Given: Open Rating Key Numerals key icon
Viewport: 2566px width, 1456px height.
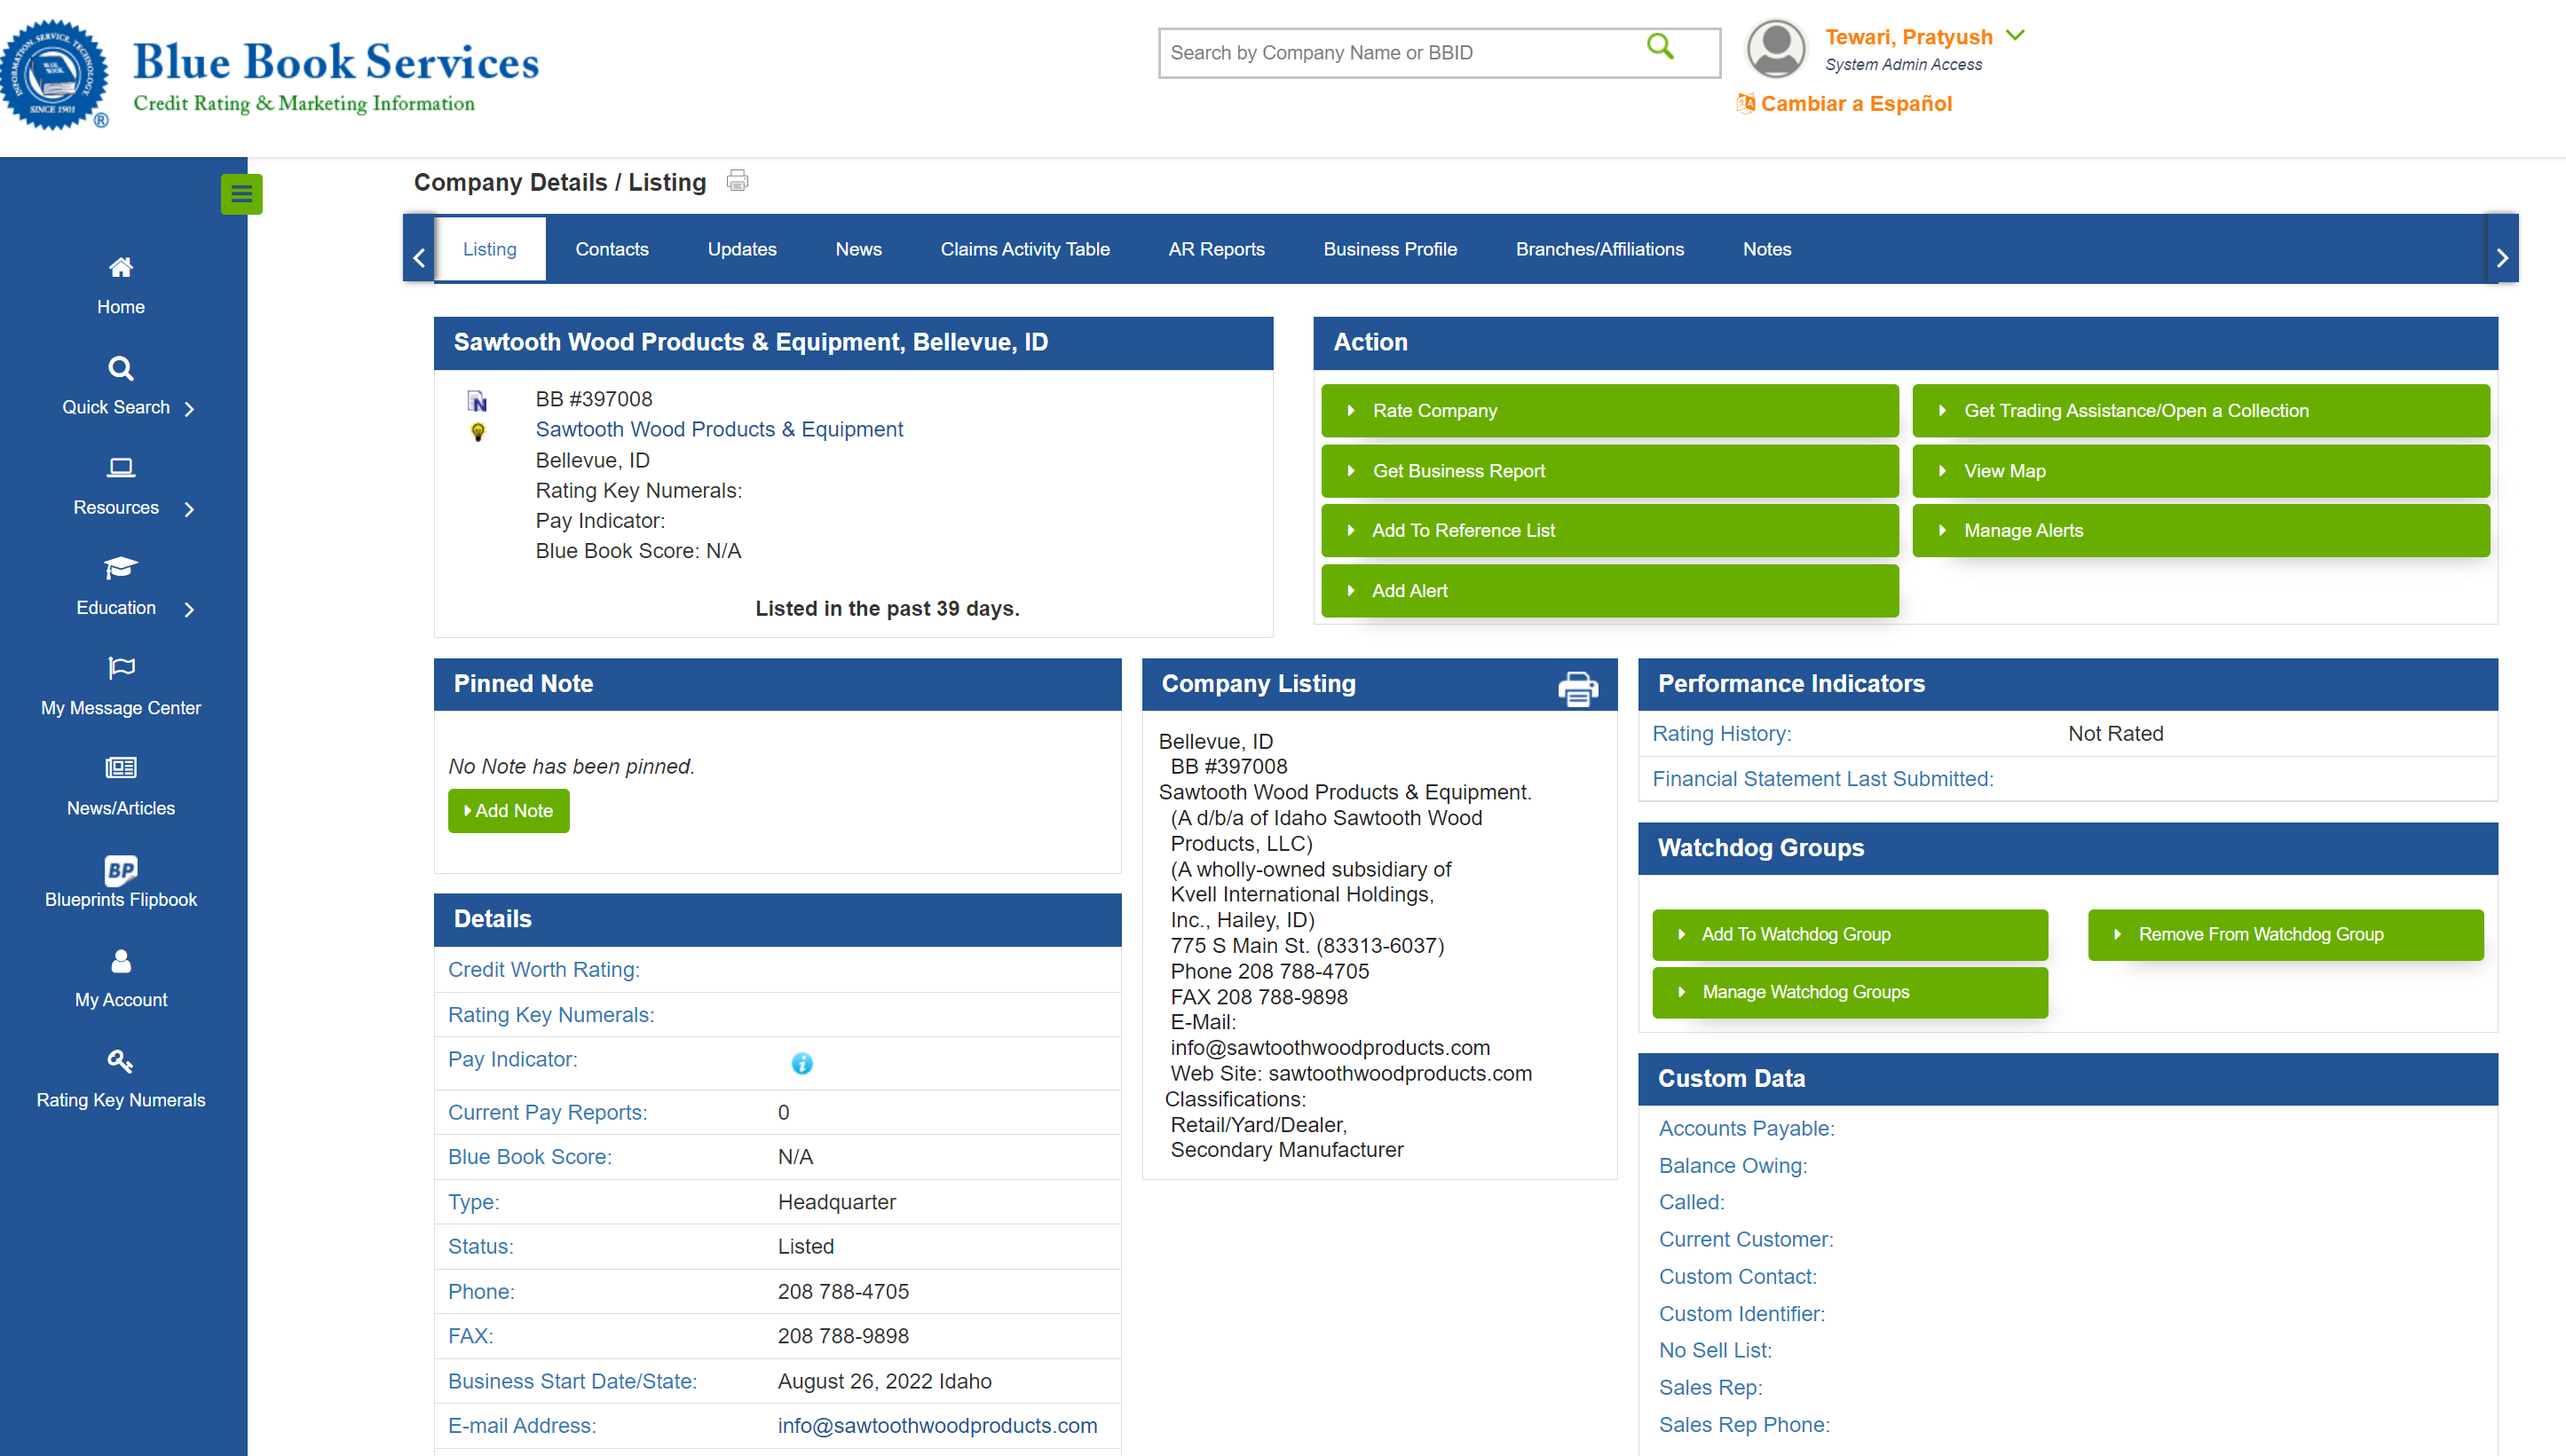Looking at the screenshot, I should pyautogui.click(x=121, y=1061).
